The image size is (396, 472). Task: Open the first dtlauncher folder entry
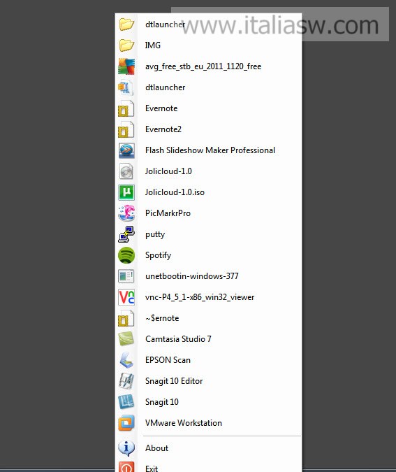(x=208, y=24)
